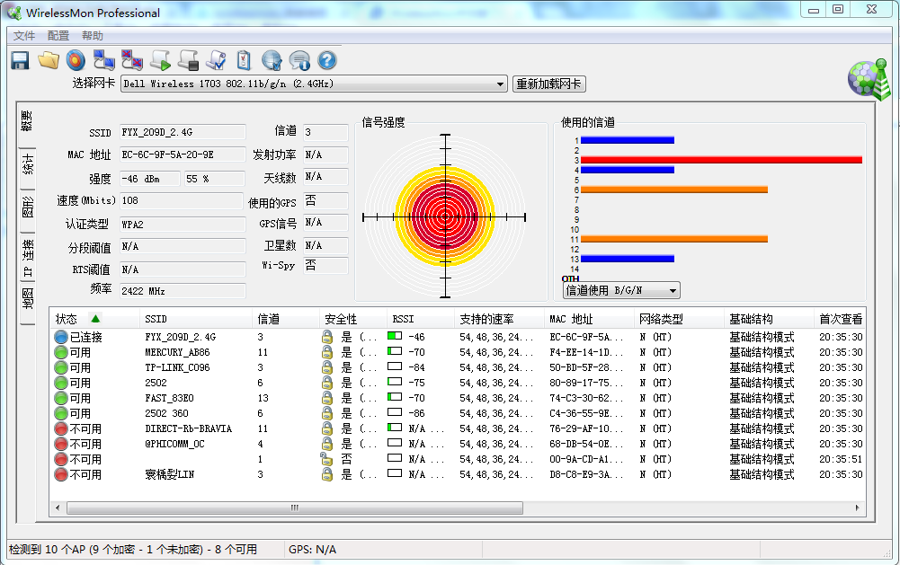
Task: Open the 配置 menu
Action: pyautogui.click(x=58, y=36)
